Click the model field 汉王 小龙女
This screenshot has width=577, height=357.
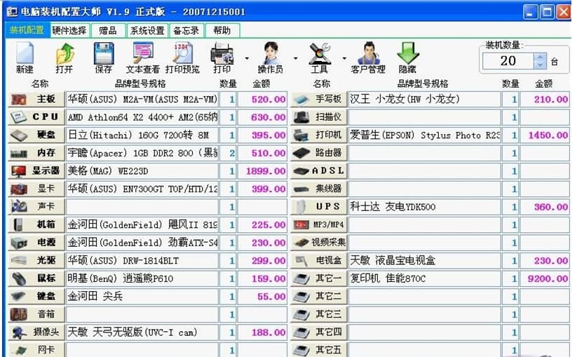424,100
